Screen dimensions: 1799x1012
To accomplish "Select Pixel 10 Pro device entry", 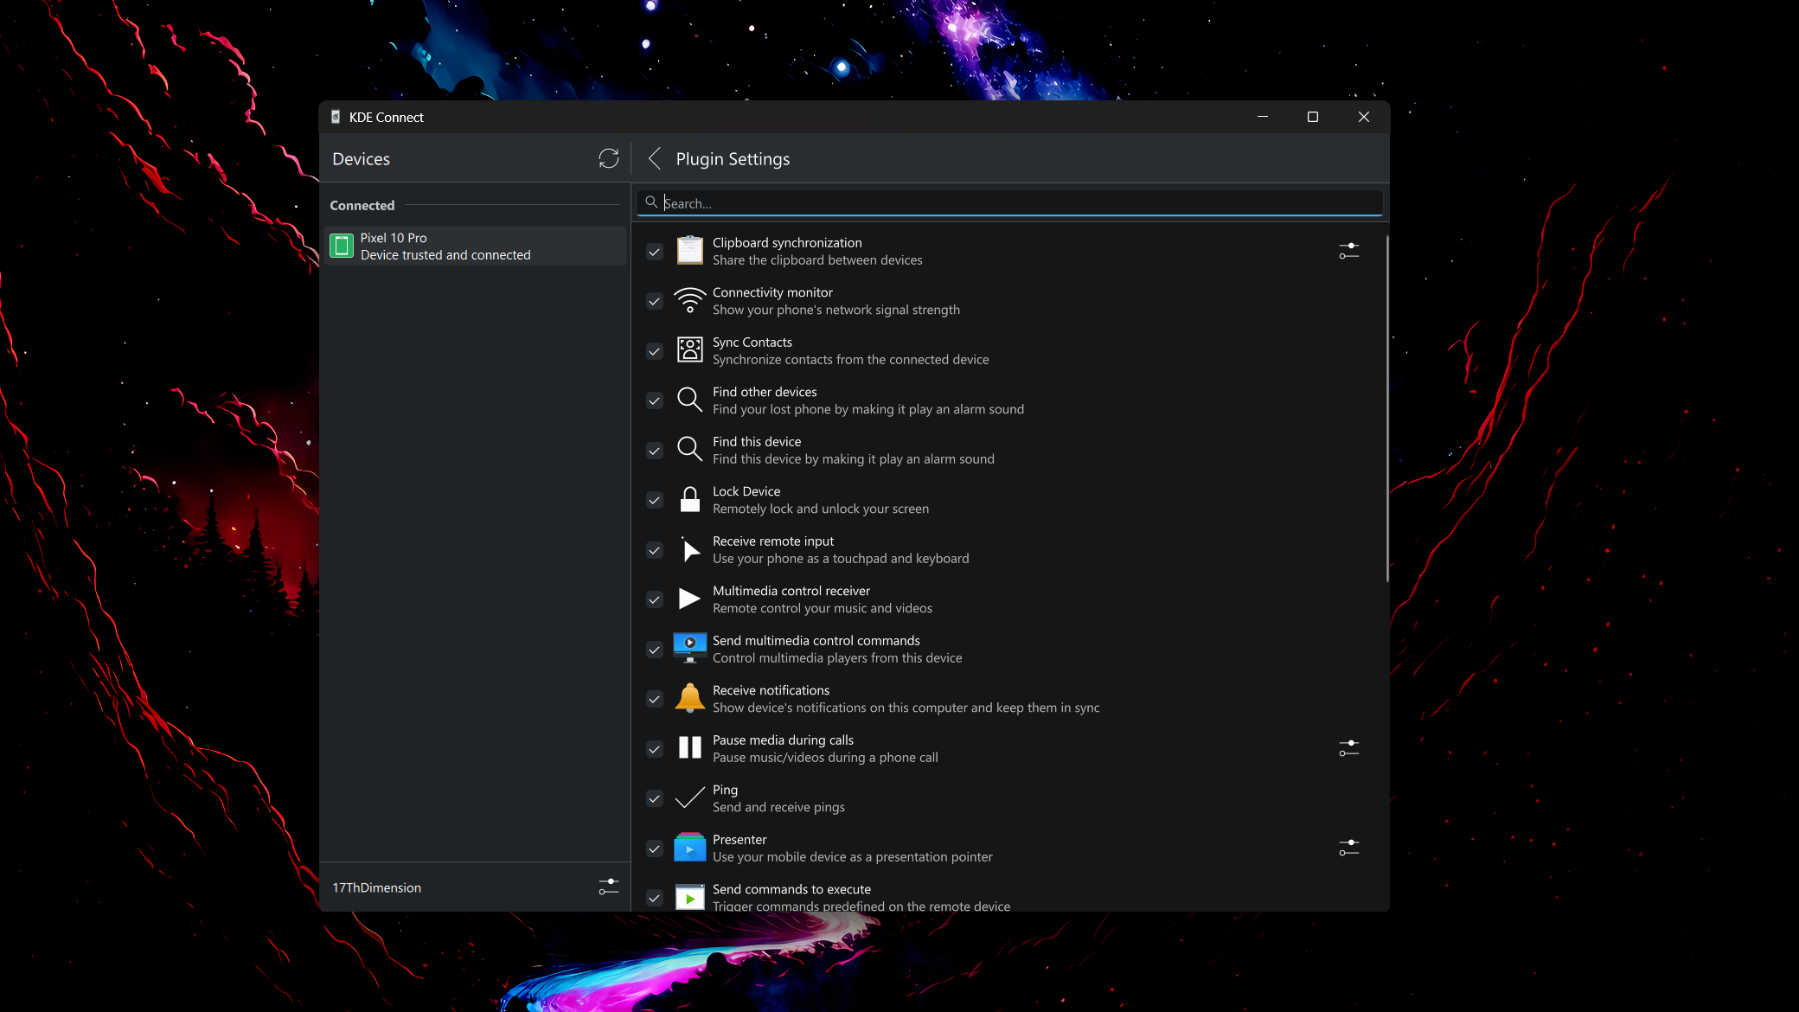I will (x=475, y=246).
